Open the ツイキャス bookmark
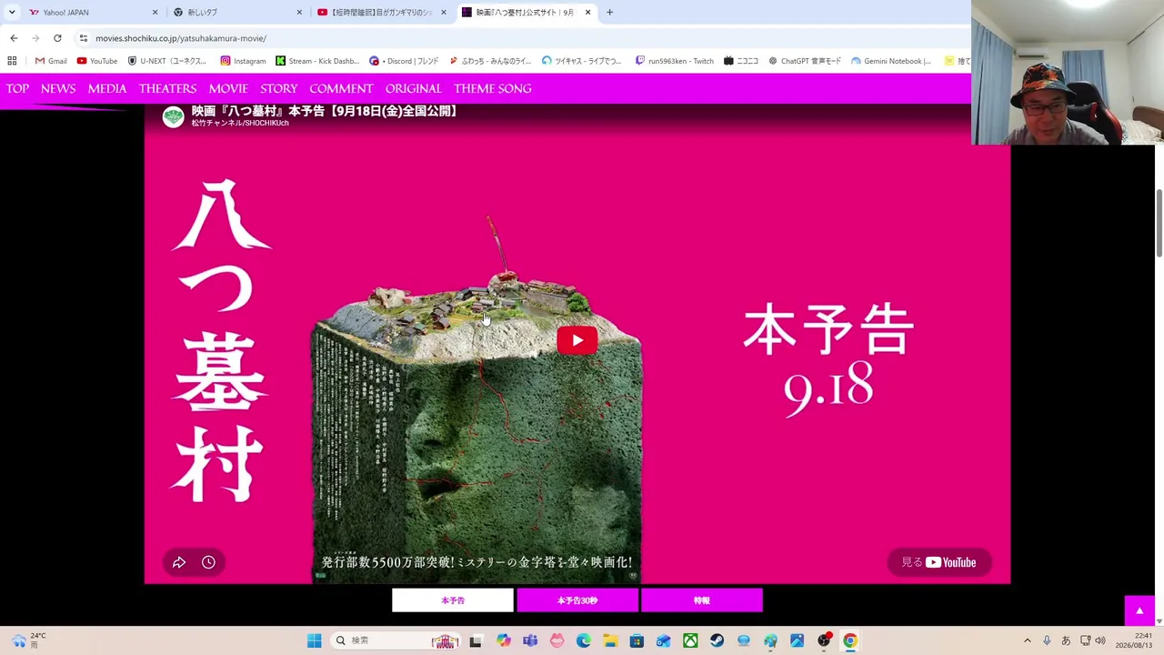This screenshot has width=1164, height=655. pos(582,61)
